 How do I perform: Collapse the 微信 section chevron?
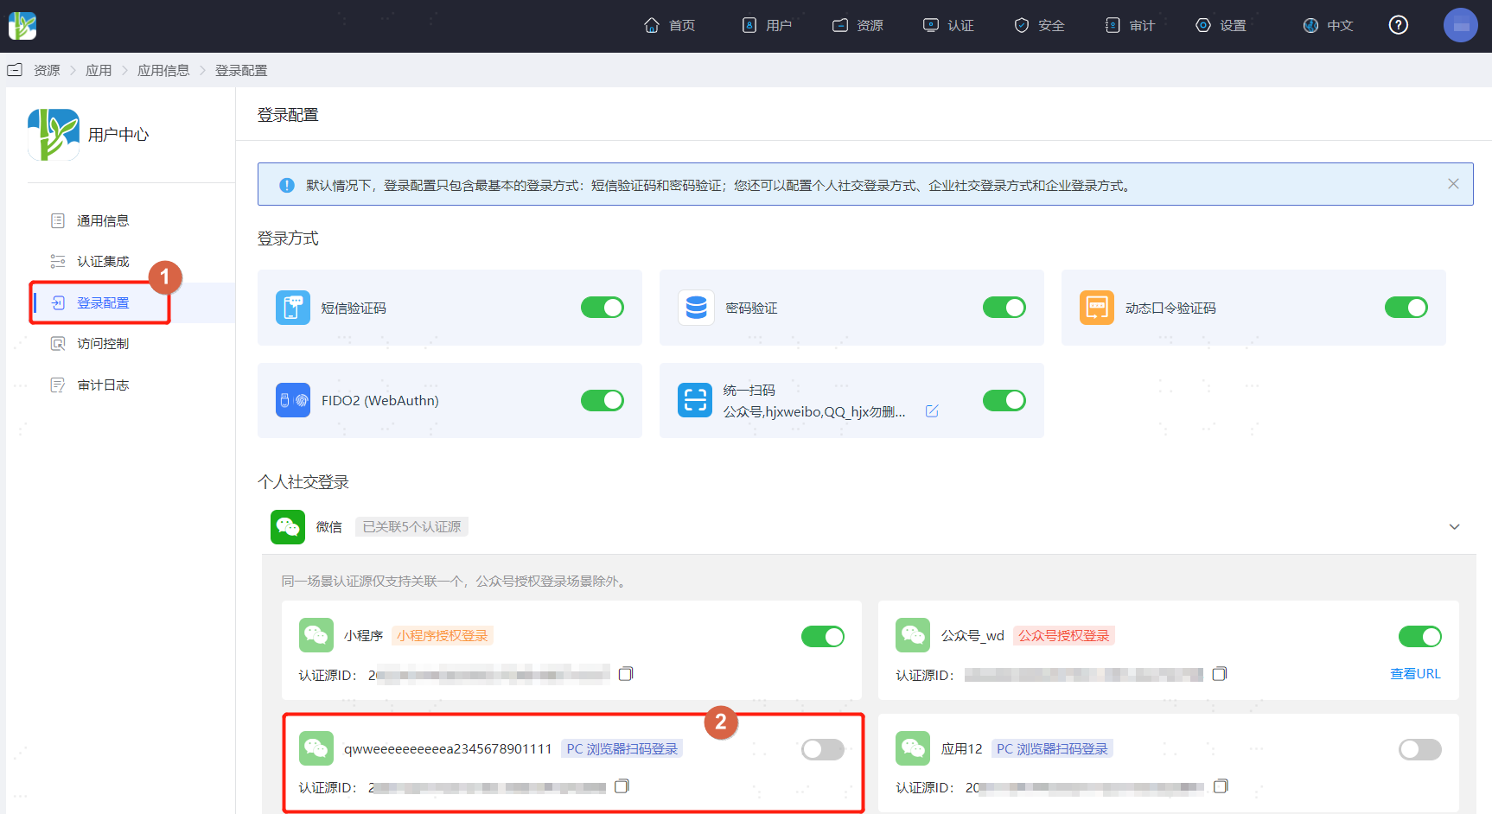click(x=1454, y=527)
